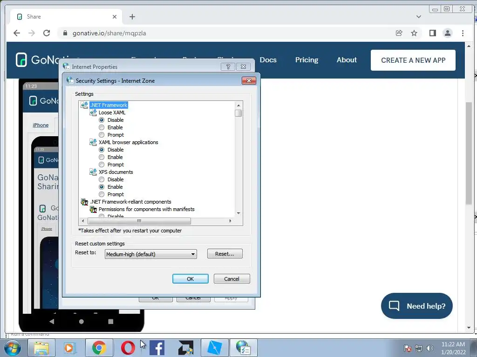Select Disable under XPS documents

102,179
